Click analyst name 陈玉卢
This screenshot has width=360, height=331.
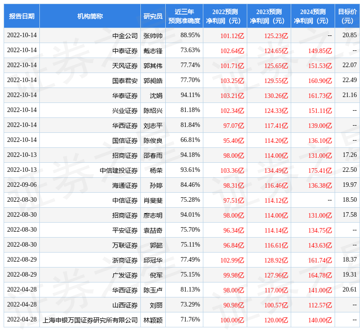point(153,290)
